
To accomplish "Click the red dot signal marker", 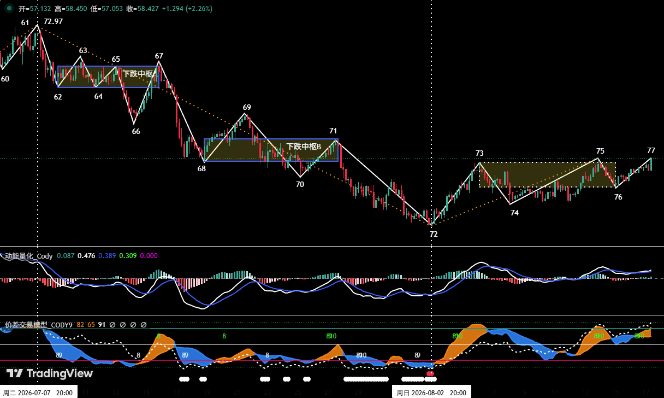I will tap(430, 373).
